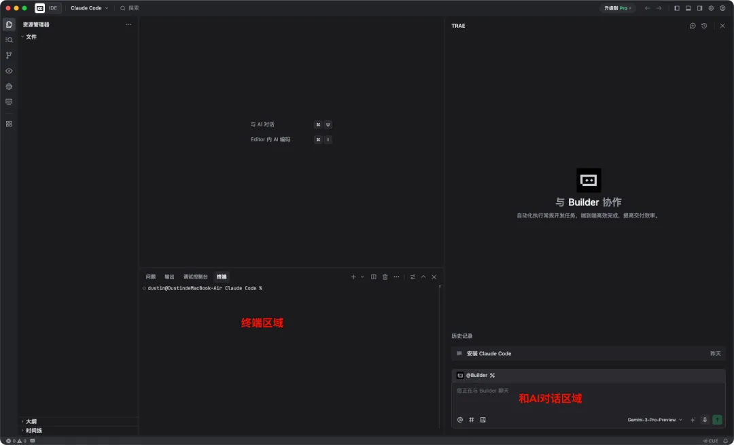The height and width of the screenshot is (445, 734).
Task: Go back with the left arrow
Action: click(x=648, y=8)
